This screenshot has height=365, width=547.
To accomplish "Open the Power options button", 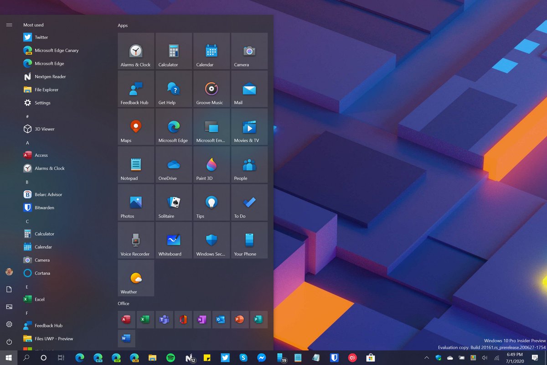I will click(9, 342).
